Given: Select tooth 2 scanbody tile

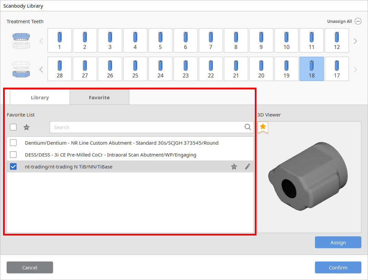Looking at the screenshot, I should tap(85, 40).
